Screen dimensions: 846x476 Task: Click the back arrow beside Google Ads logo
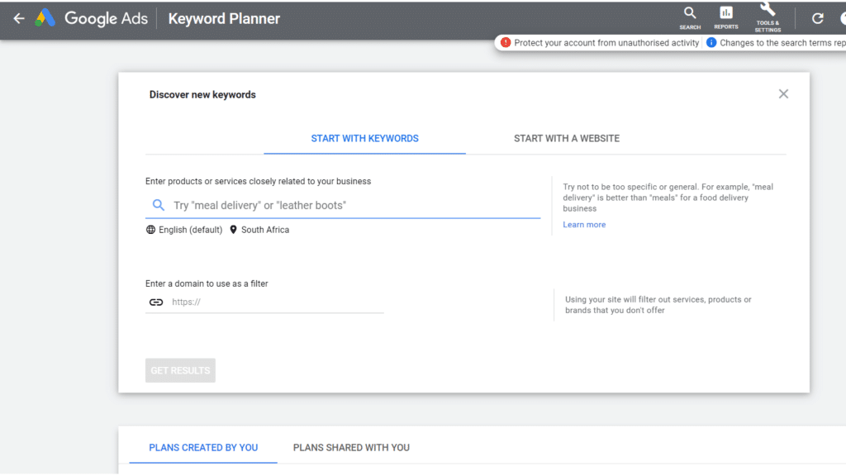click(x=18, y=17)
